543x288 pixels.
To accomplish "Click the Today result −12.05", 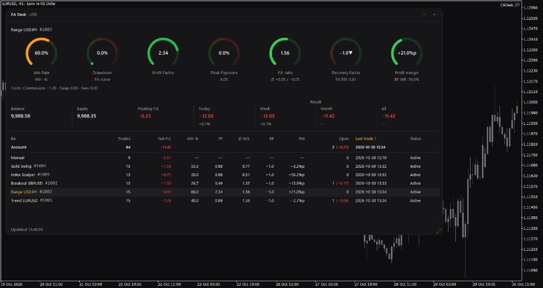I will point(206,116).
